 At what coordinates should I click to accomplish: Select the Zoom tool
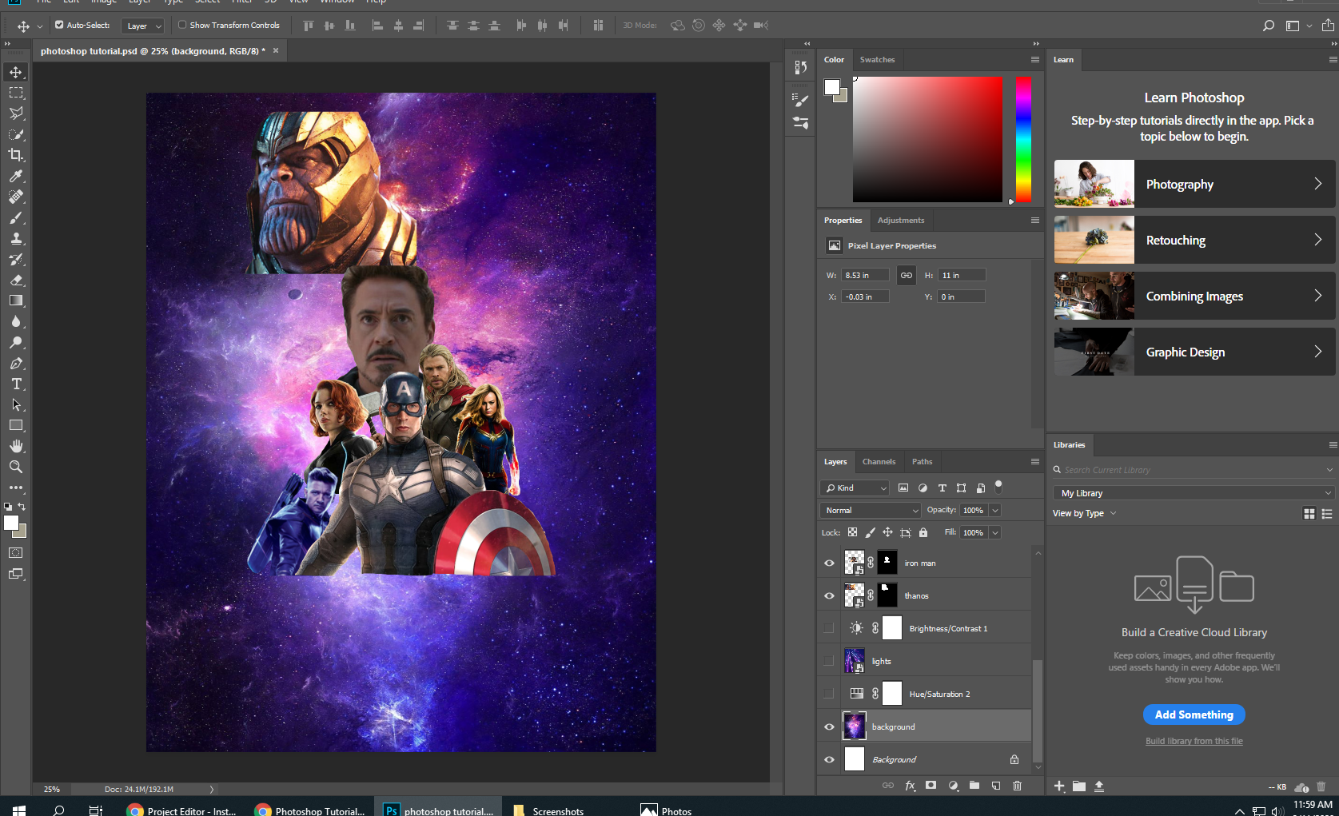16,467
